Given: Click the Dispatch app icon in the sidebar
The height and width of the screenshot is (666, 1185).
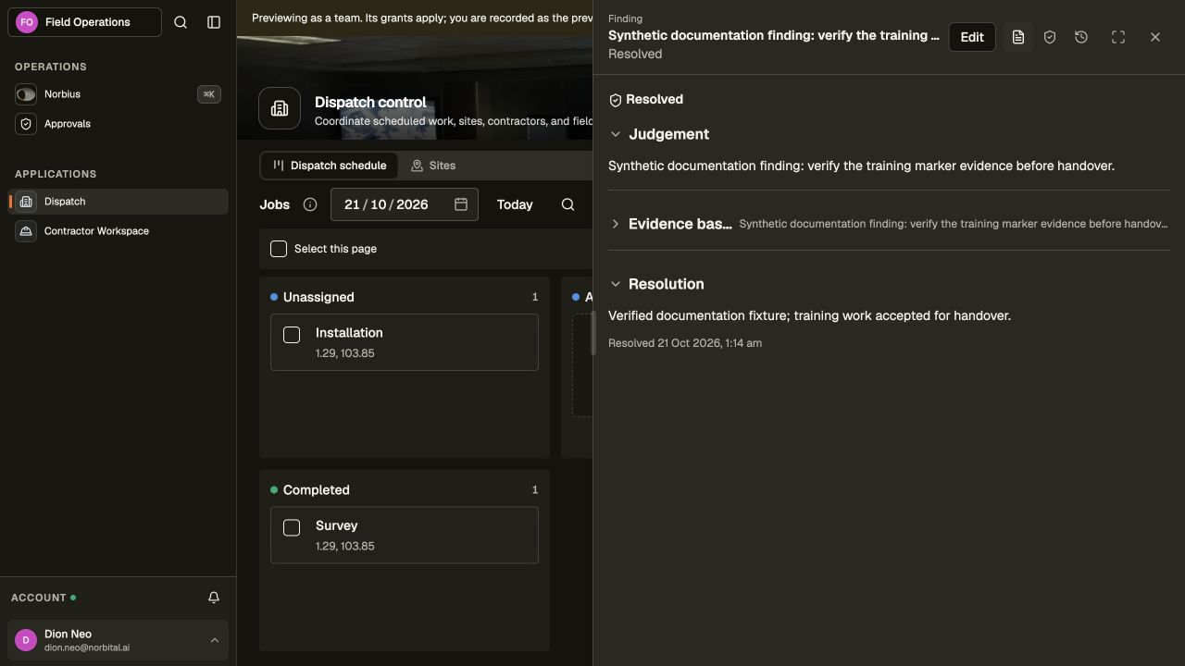Looking at the screenshot, I should coord(26,202).
